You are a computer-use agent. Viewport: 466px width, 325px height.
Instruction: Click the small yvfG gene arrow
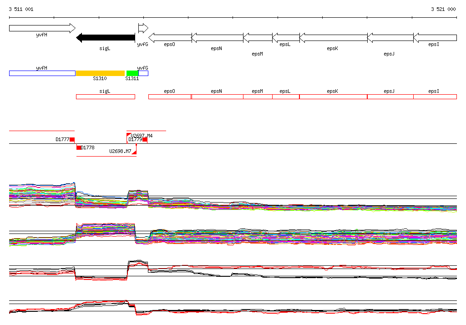click(143, 28)
